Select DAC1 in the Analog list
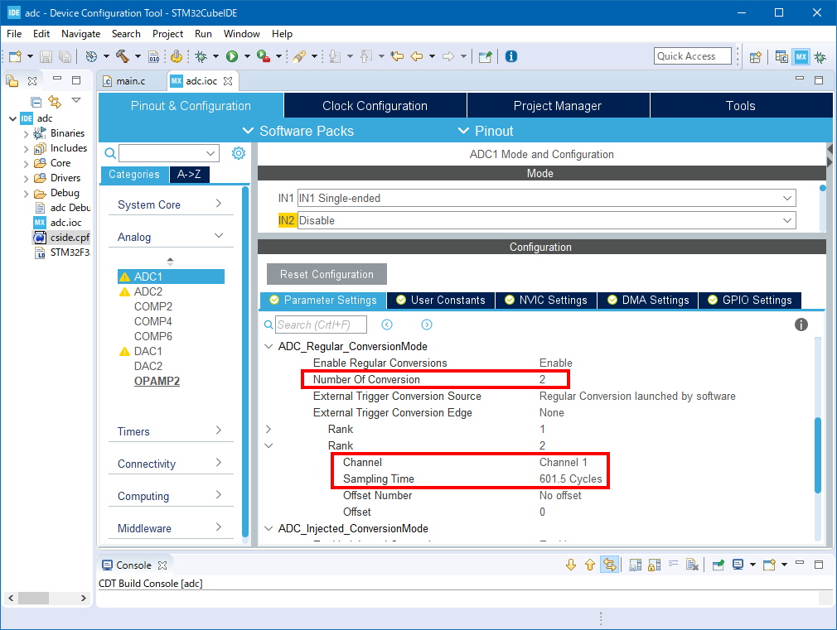Viewport: 837px width, 630px height. tap(148, 352)
